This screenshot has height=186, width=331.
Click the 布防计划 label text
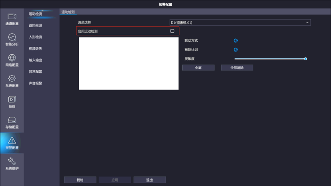(x=191, y=50)
